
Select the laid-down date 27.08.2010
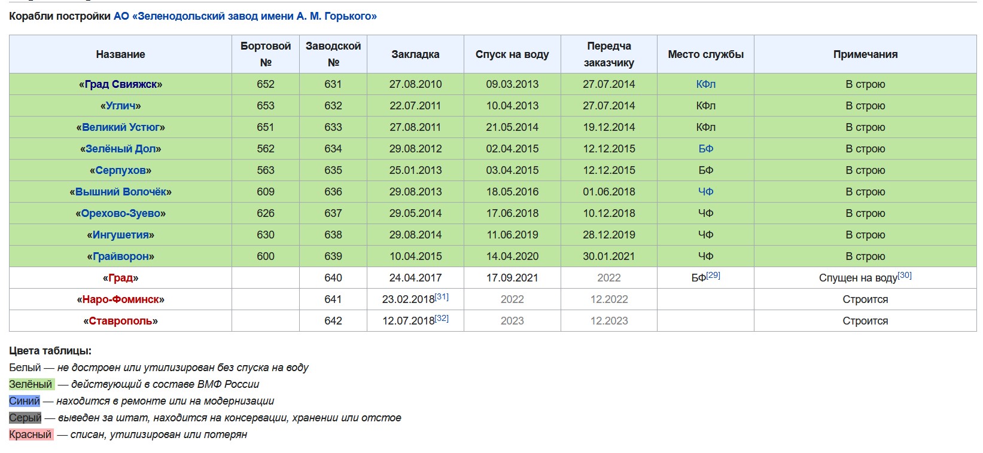pos(415,84)
